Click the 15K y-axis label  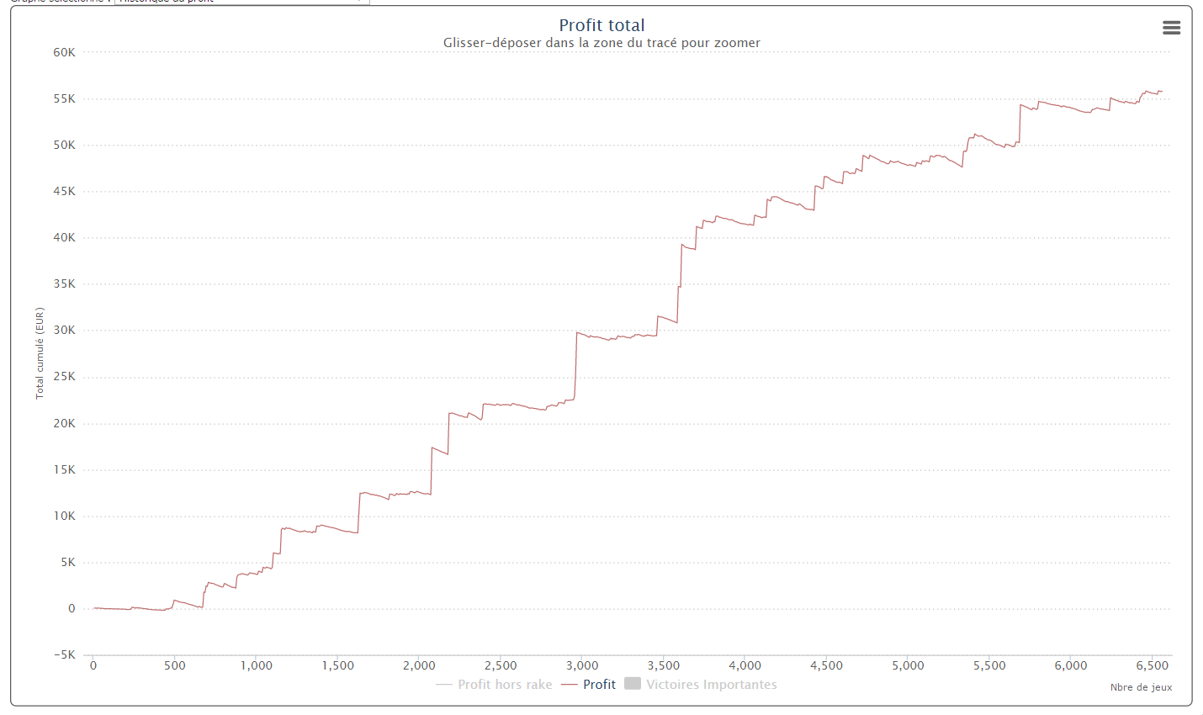pyautogui.click(x=64, y=469)
